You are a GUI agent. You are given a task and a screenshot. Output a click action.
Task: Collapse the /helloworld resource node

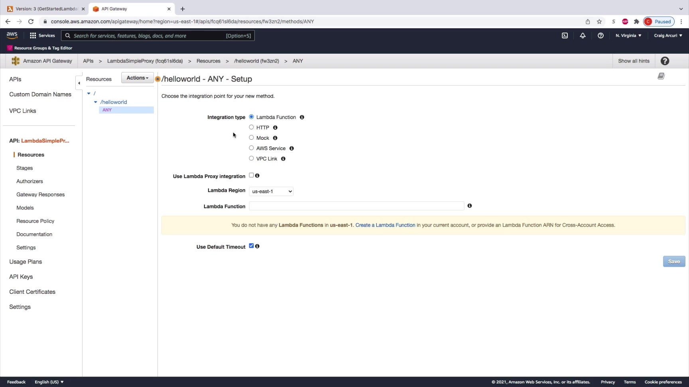(x=96, y=102)
